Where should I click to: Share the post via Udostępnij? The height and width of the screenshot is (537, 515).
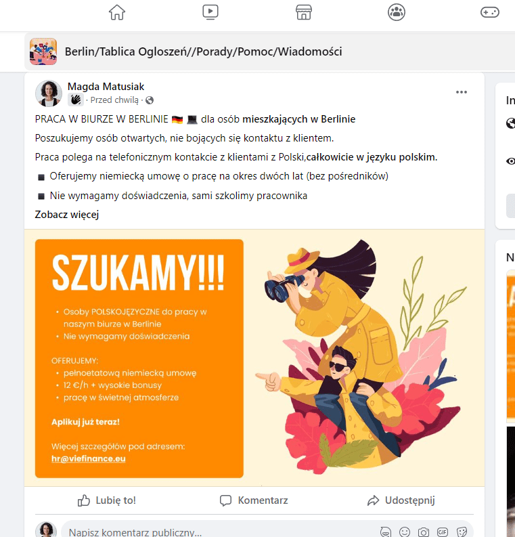tap(401, 500)
